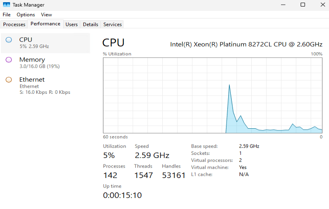Image resolution: width=329 pixels, height=209 pixels.
Task: Select the Performance tab
Action: coord(45,24)
